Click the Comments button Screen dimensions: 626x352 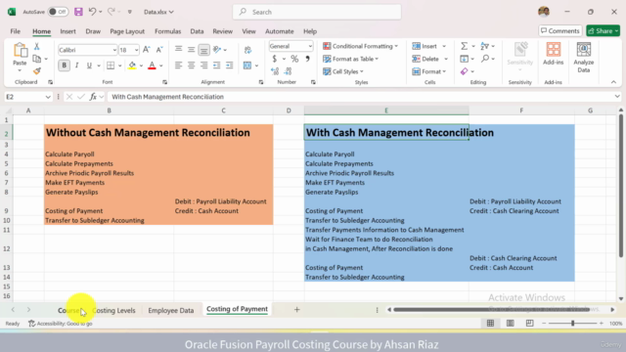point(560,30)
